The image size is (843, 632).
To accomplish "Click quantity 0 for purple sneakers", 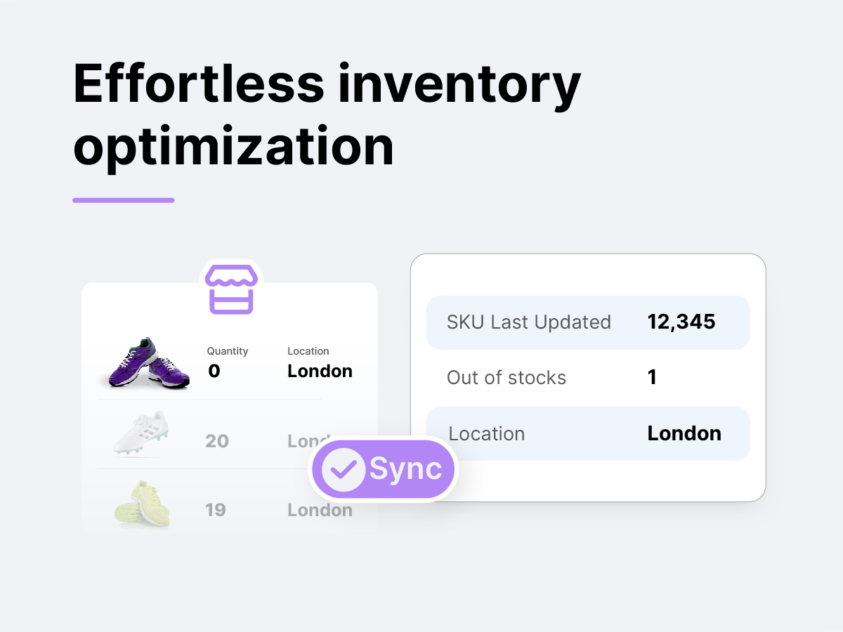I will point(214,371).
